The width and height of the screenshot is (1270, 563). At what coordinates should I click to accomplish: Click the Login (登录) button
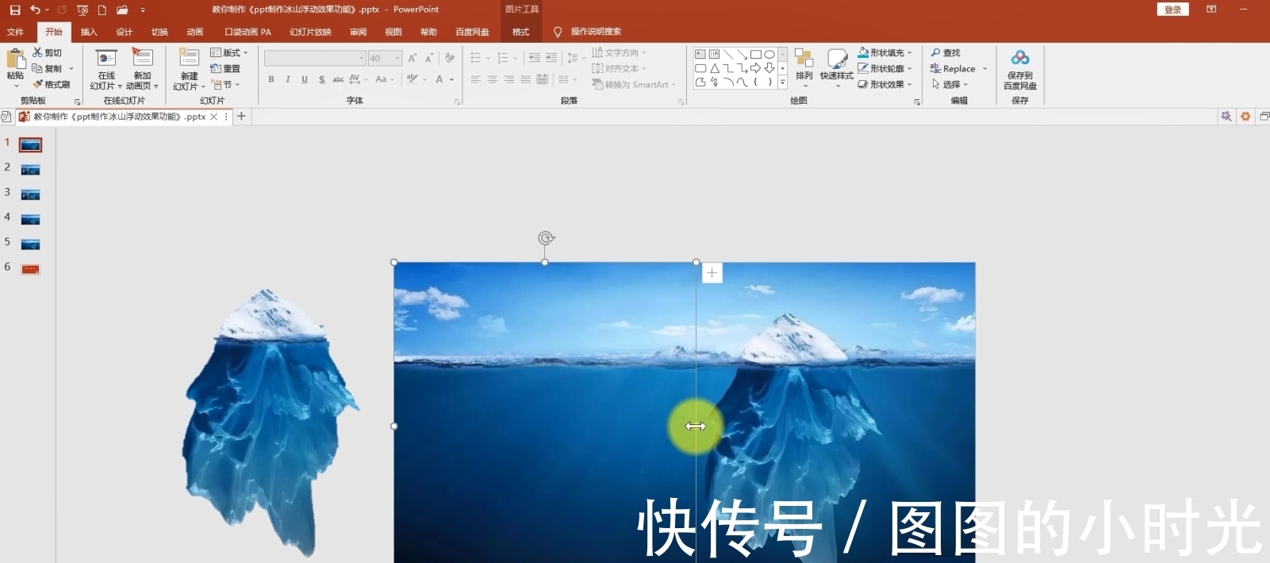coord(1172,10)
